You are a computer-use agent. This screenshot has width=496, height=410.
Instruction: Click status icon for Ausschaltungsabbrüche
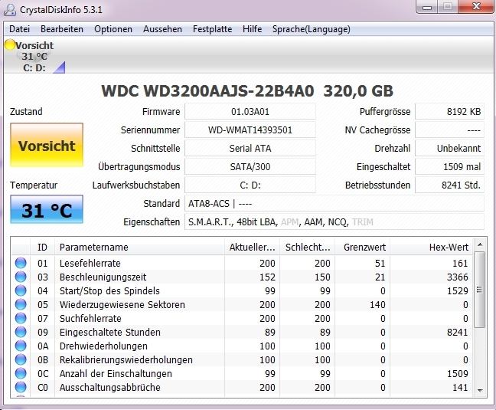click(21, 387)
